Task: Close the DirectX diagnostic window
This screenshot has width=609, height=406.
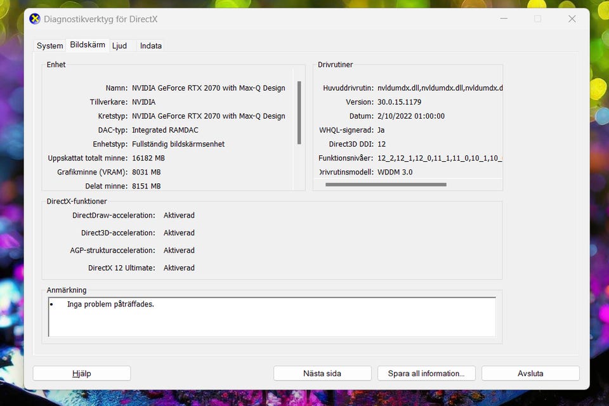Action: [x=572, y=18]
